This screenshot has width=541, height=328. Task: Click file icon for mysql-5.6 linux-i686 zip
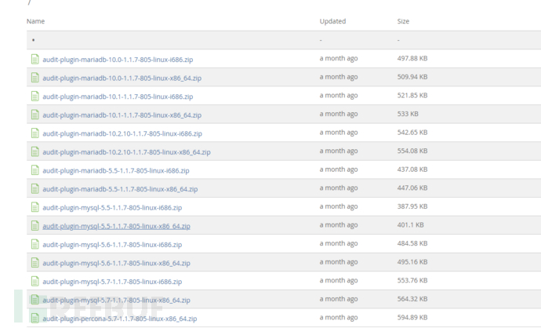pyautogui.click(x=34, y=245)
